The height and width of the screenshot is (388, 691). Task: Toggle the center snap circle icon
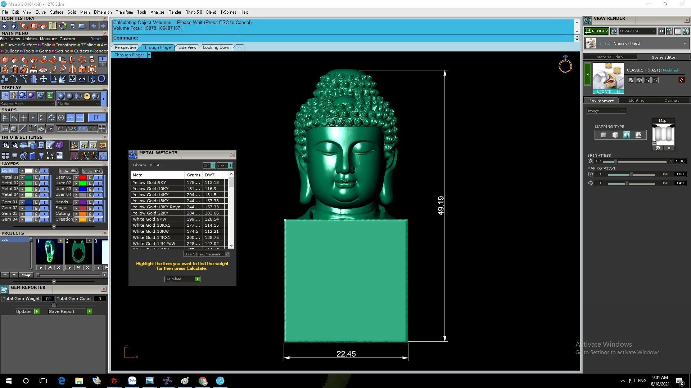tap(61, 118)
